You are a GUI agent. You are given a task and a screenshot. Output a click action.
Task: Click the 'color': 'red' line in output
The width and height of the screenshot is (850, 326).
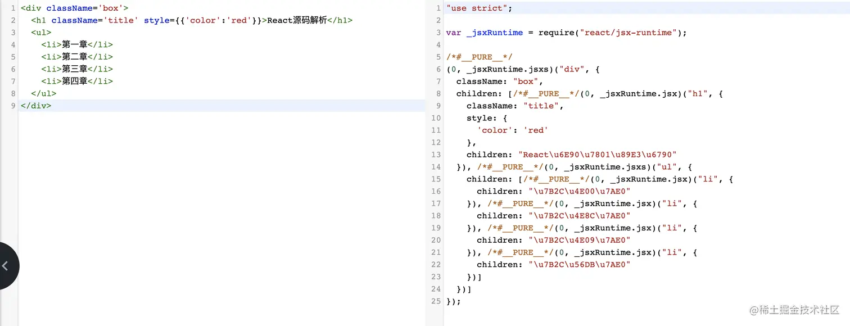click(513, 130)
